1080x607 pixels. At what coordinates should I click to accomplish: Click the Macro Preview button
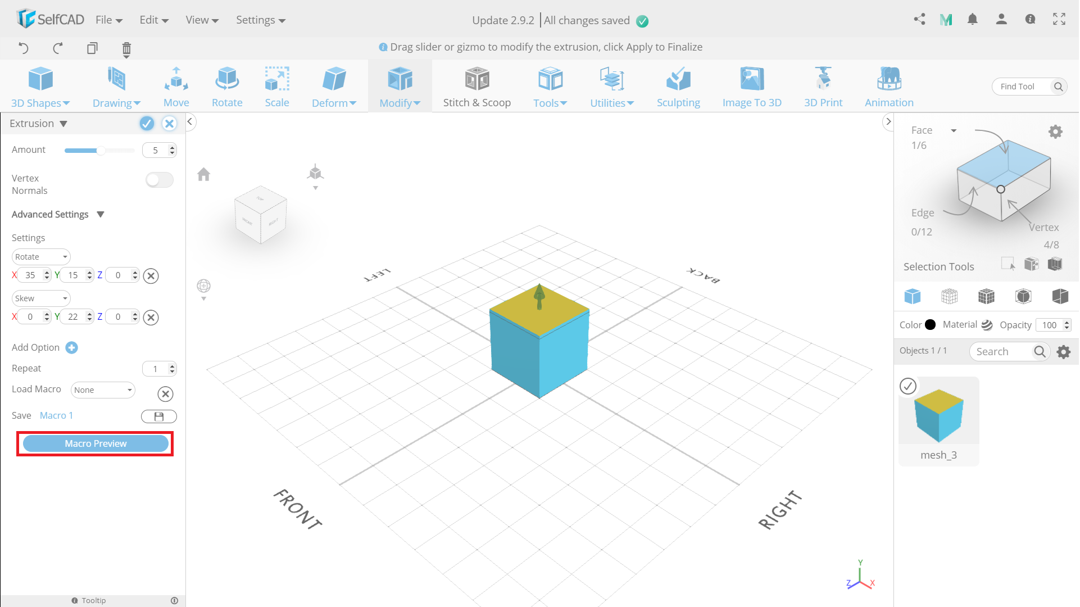[x=96, y=443]
